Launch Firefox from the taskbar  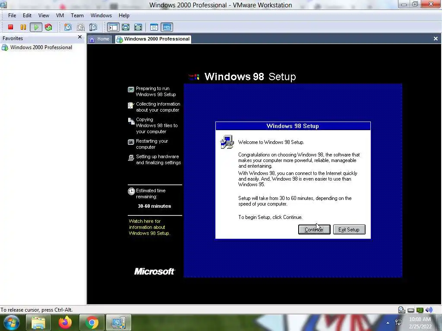[65, 322]
